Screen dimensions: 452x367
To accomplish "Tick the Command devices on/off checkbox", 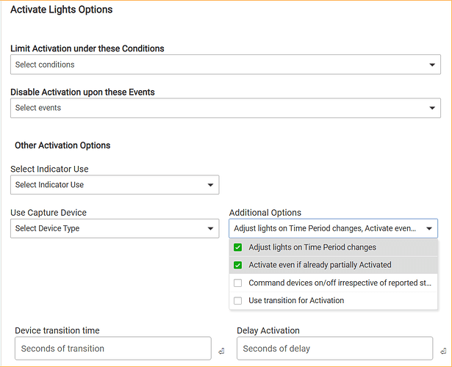I will [237, 283].
